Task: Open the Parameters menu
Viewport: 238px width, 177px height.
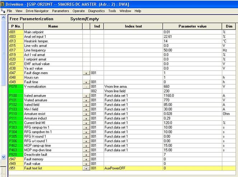Action: tap(60, 11)
